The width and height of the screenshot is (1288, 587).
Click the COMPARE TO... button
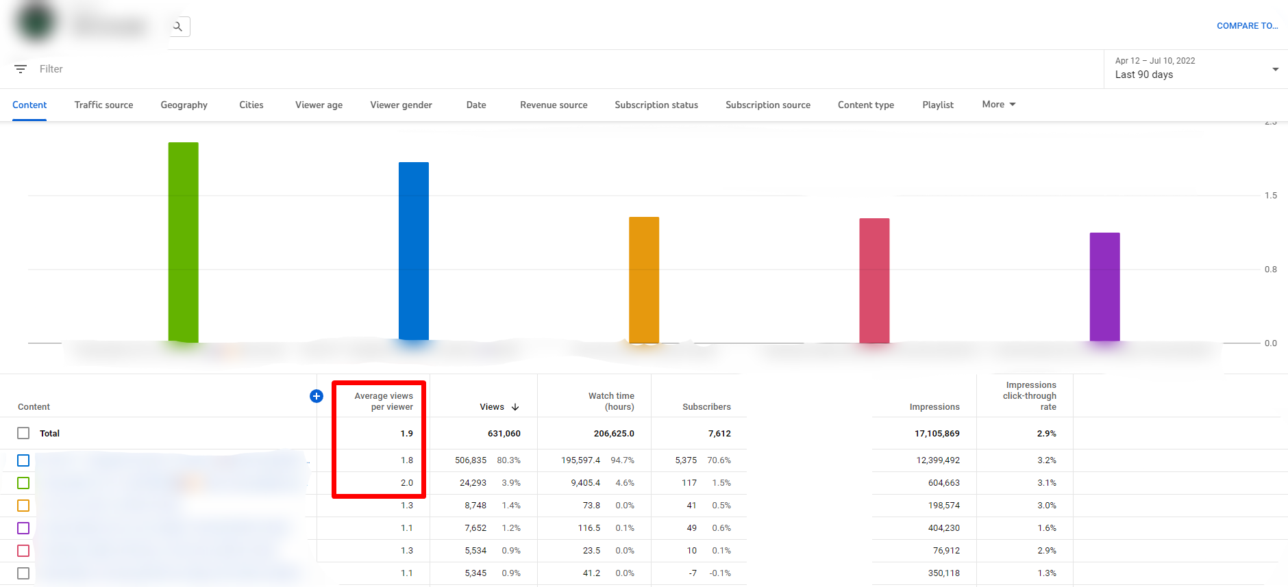[x=1247, y=26]
